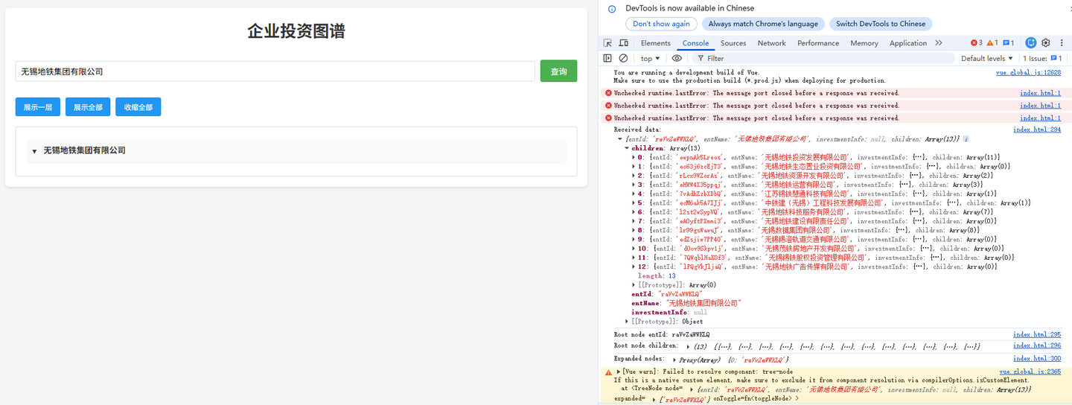Open the Default levels dropdown
The width and height of the screenshot is (1072, 405).
click(987, 58)
